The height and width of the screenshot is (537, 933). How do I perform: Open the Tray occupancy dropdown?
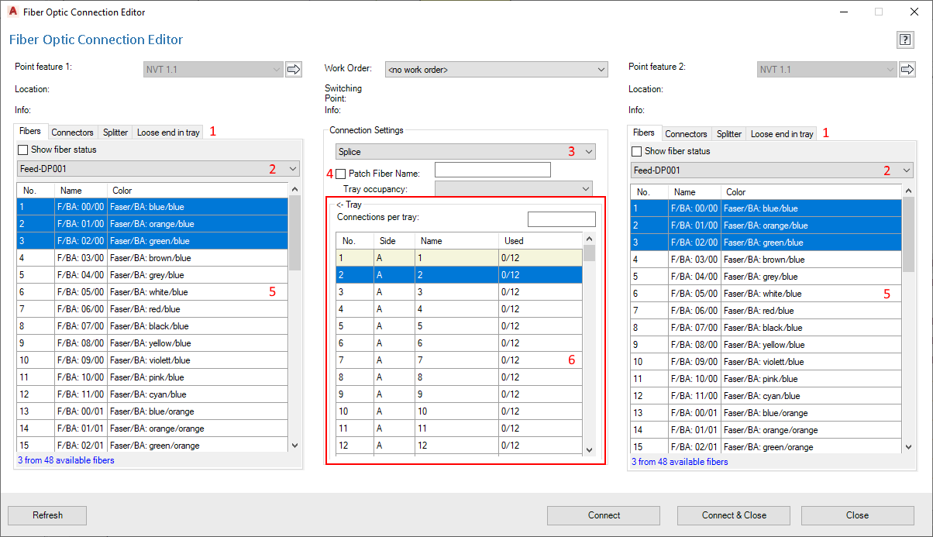coord(514,189)
